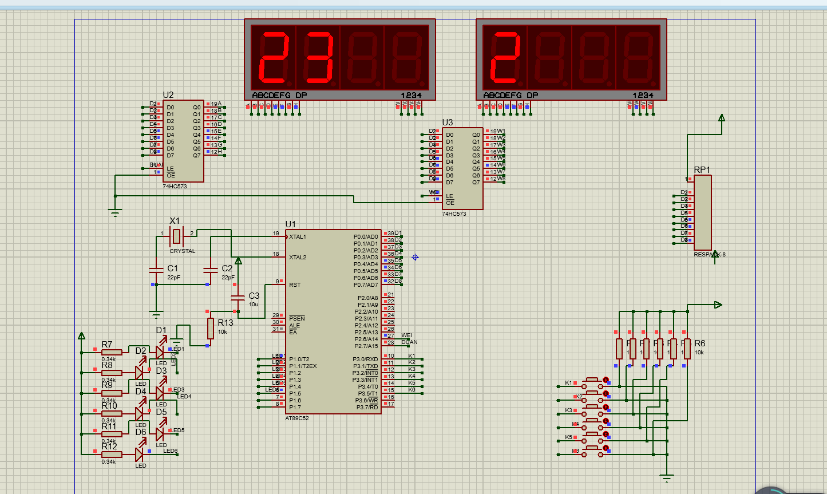Viewport: 827px width, 494px height.
Task: Select the R10 resistor
Action: [x=112, y=413]
